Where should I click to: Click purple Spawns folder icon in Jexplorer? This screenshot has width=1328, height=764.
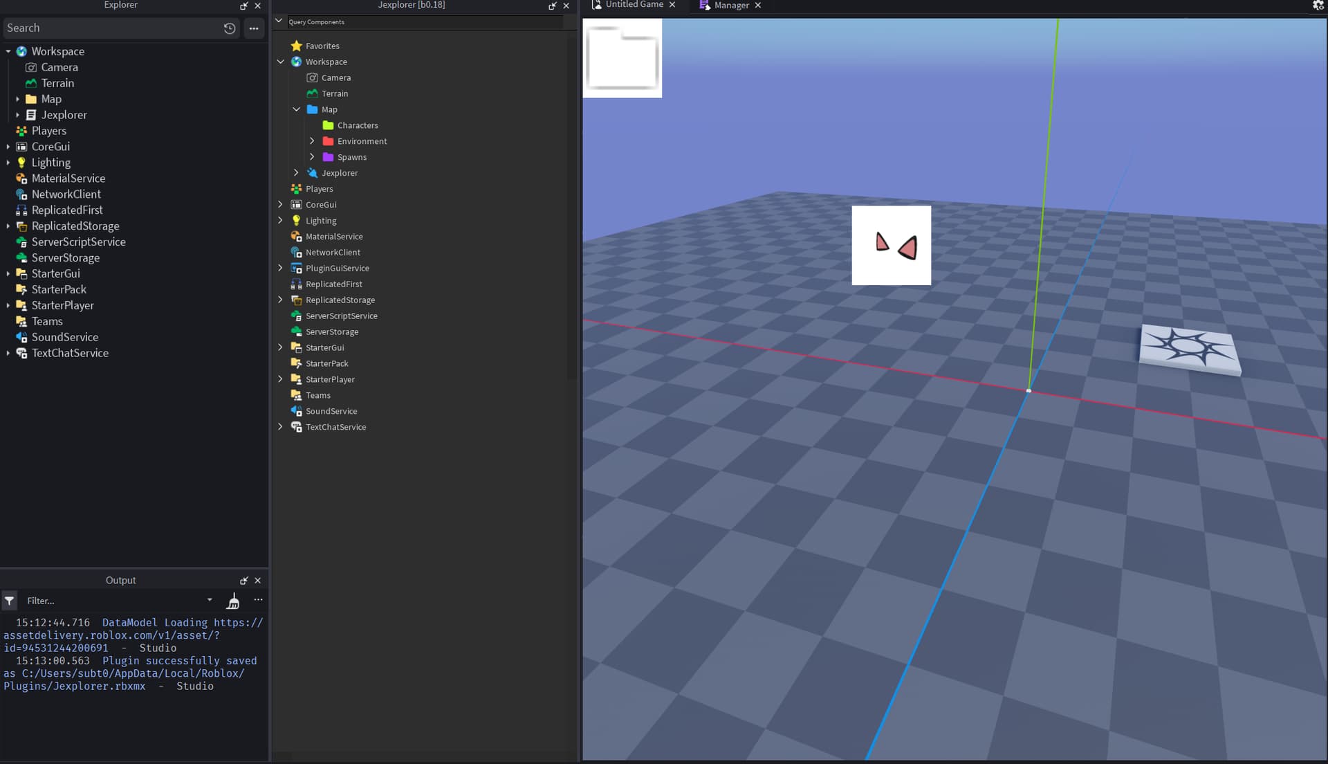(329, 157)
